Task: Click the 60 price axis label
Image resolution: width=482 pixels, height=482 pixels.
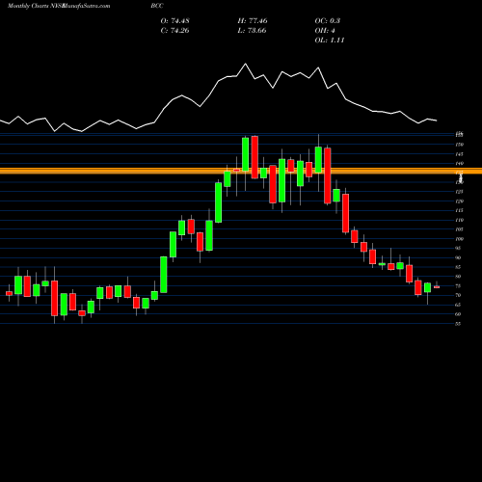Action: (x=459, y=314)
